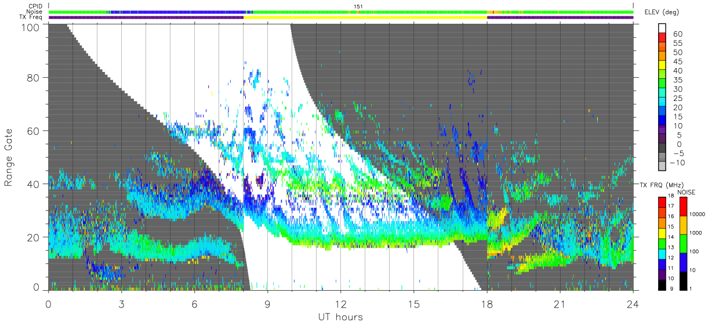Click the "UT hours" x-axis title
The height and width of the screenshot is (329, 712).
coord(340,317)
